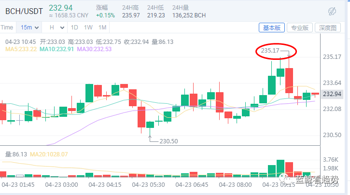Select the 1W interval
Viewport: 350px width, 195px height.
click(88, 28)
